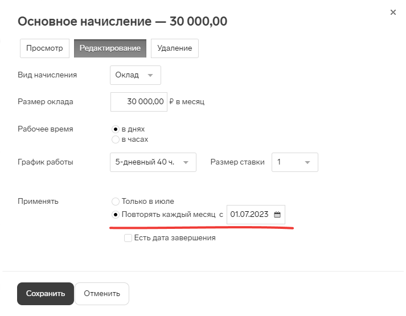
Task: Click the 01.07.2023 date text
Action: tap(249, 215)
